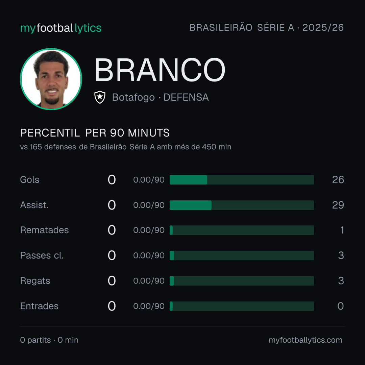Click the Botafogo club crest icon
This screenshot has height=365, width=365.
(100, 97)
